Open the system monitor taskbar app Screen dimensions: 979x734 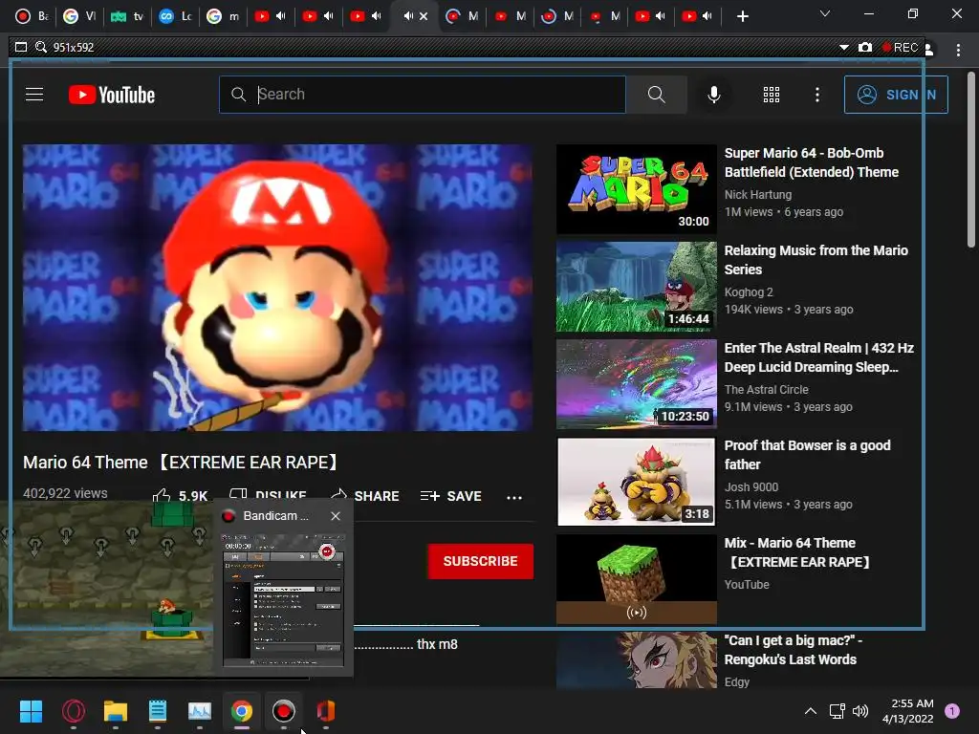point(200,711)
